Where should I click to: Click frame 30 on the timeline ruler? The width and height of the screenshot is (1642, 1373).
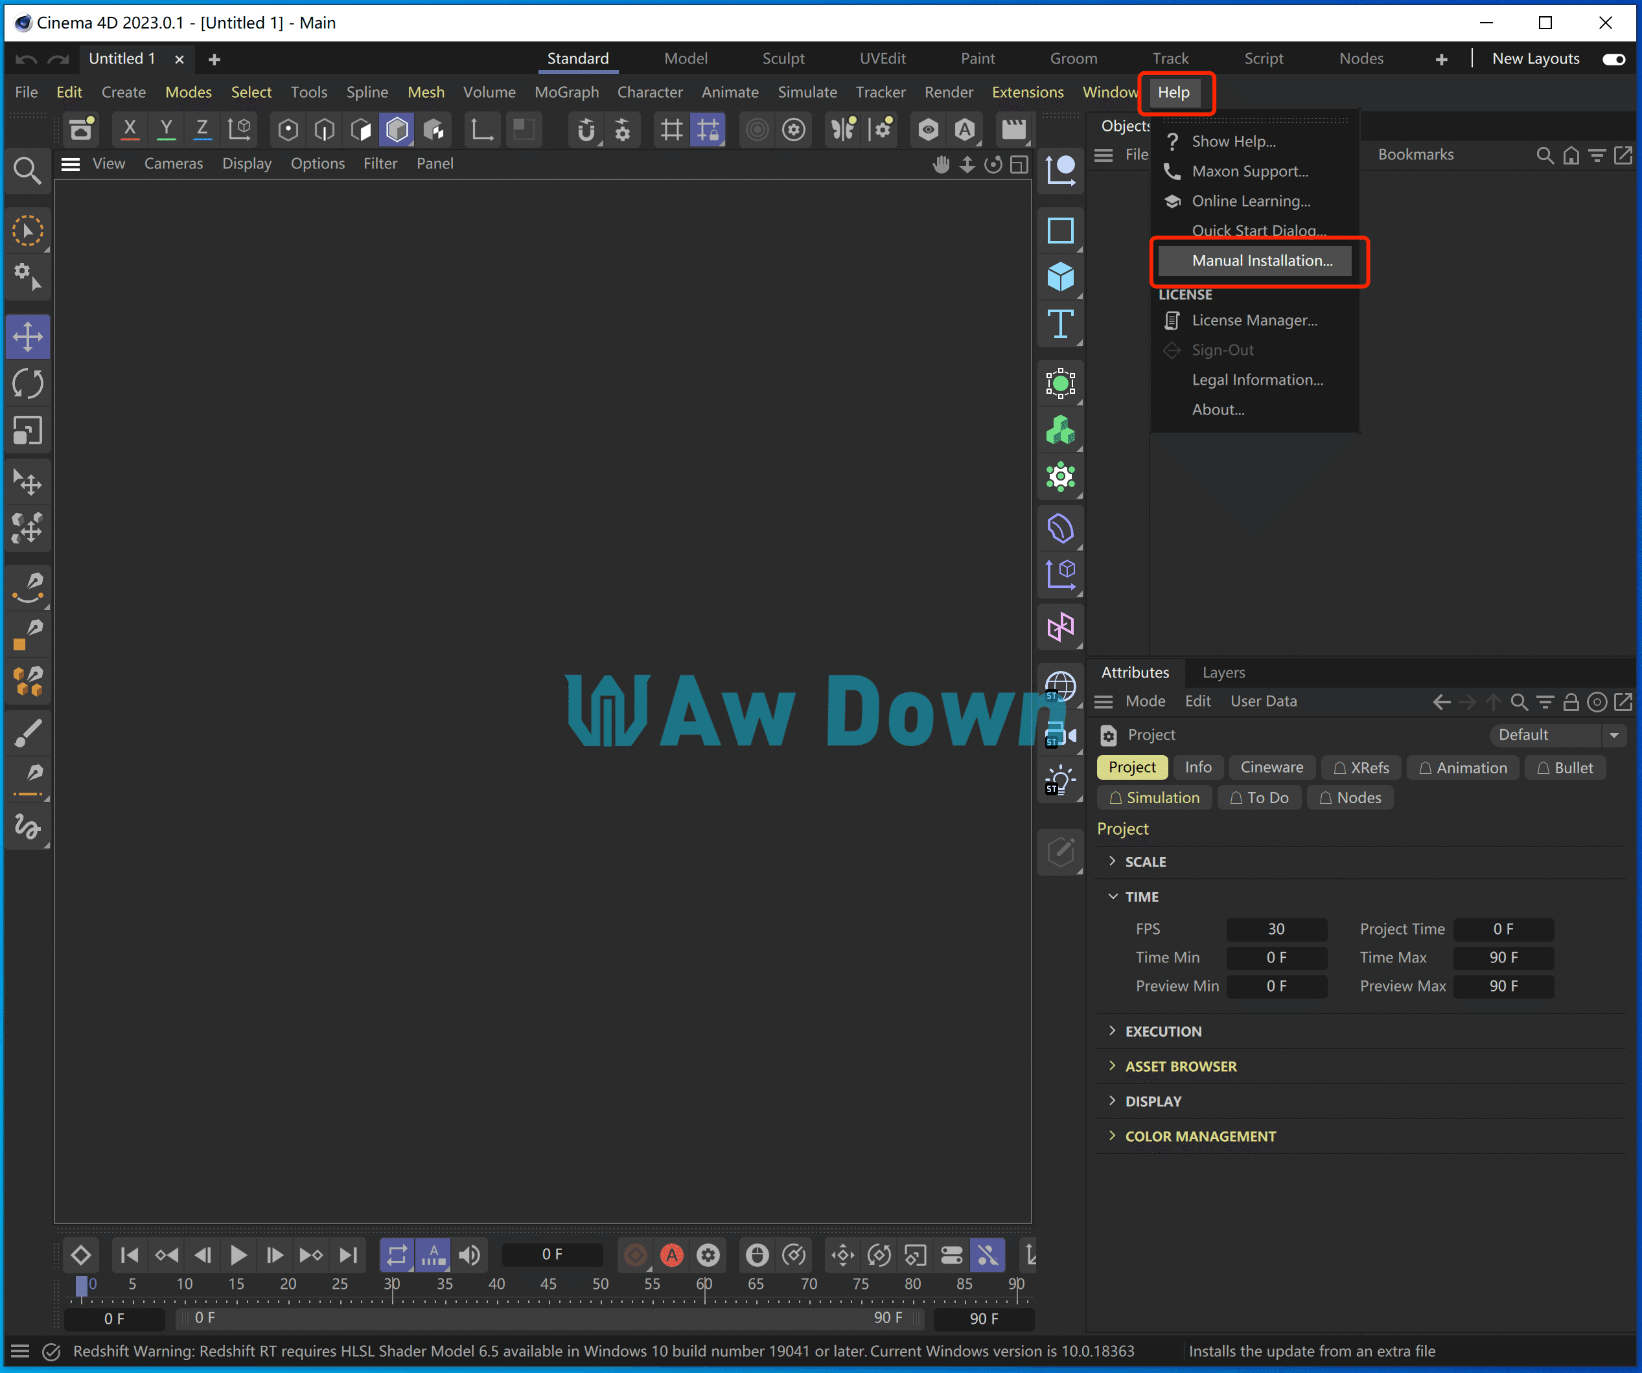[392, 1290]
